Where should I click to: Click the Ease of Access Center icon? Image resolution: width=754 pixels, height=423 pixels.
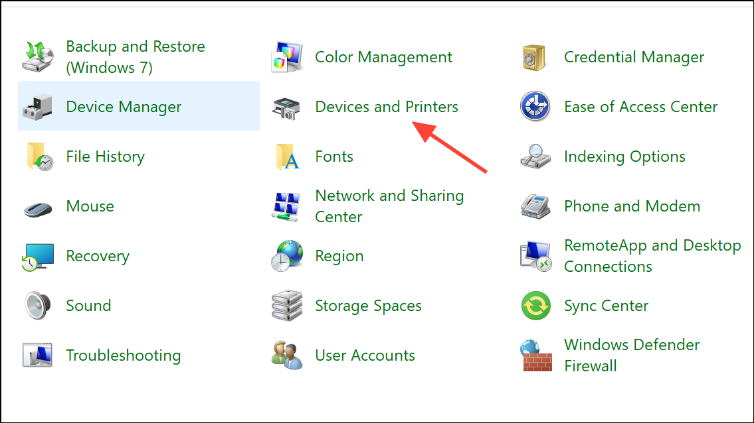coord(535,107)
